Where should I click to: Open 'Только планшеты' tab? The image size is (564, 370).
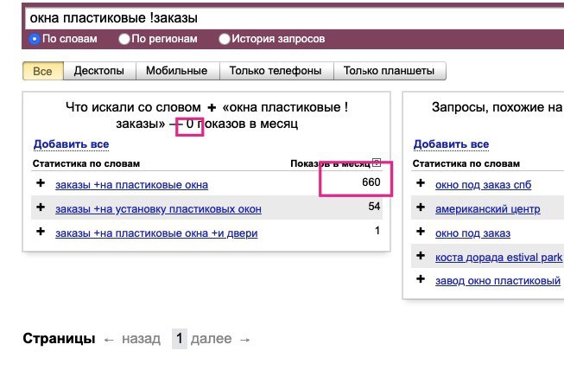[390, 71]
